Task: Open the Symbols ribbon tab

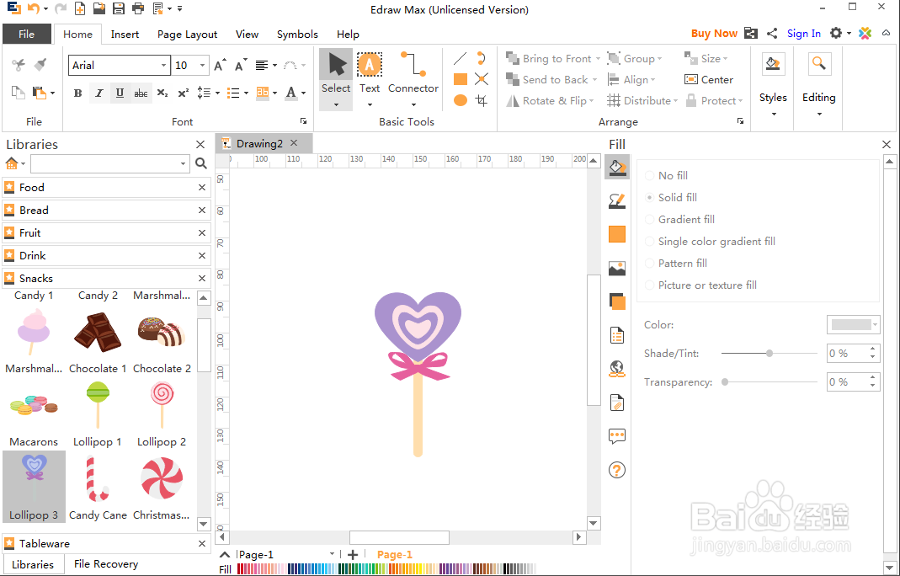Action: tap(297, 34)
